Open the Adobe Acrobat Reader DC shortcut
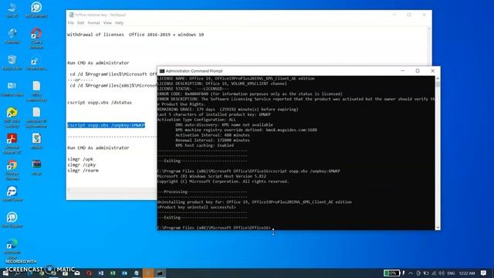 click(12, 144)
